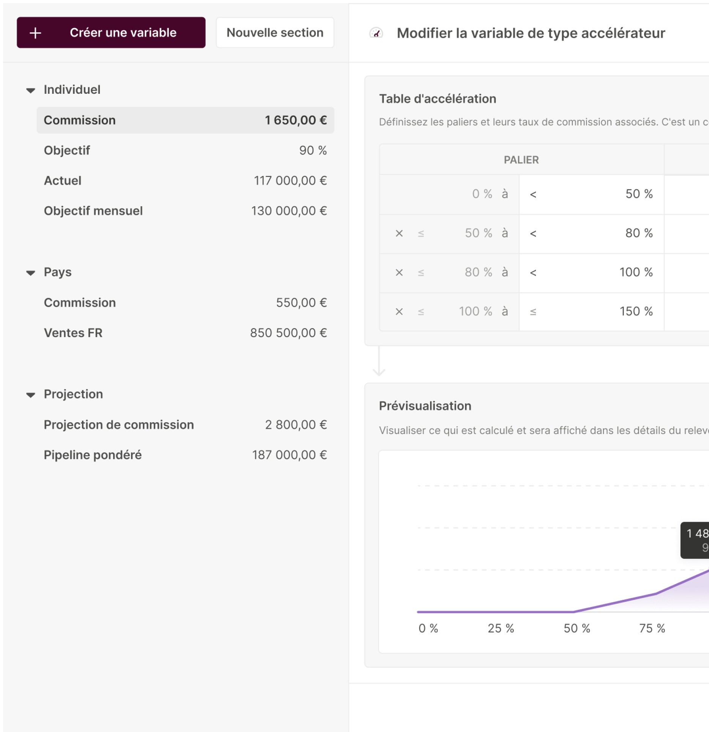
Task: Click the 50 % axis label on chart
Action: tap(577, 628)
